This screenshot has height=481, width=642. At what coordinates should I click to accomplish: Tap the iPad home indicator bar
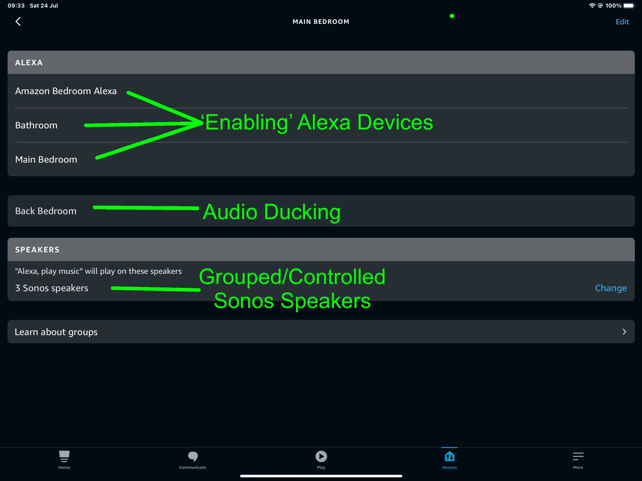[x=321, y=476]
